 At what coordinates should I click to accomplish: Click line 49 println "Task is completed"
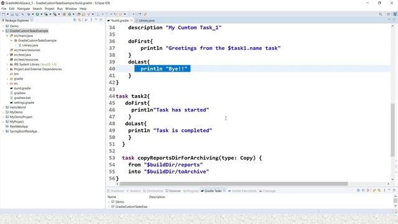[x=170, y=130]
